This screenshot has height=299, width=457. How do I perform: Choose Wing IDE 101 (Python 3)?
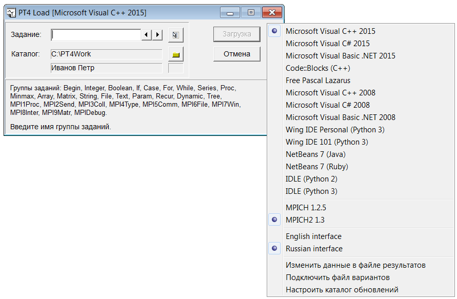pos(361,142)
